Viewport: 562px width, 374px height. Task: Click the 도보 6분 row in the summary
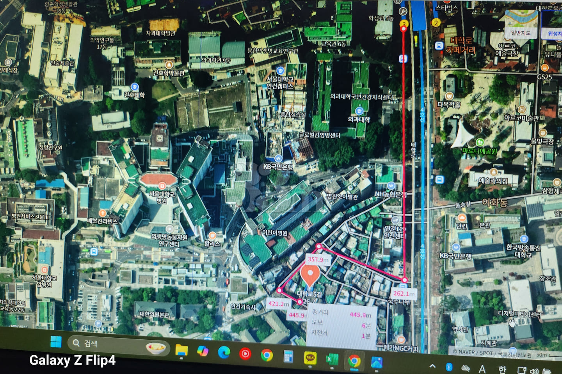tap(341, 324)
